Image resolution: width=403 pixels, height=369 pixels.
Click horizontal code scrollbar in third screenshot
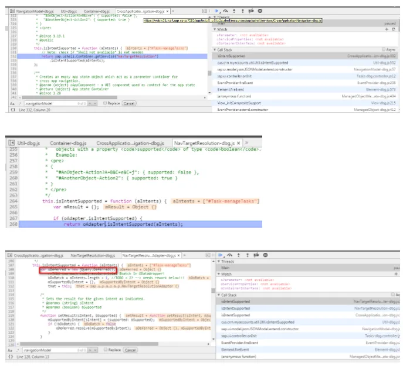pyautogui.click(x=89, y=344)
